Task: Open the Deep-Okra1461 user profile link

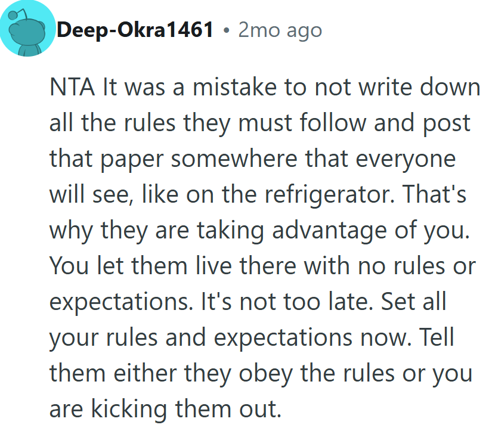Action: click(135, 29)
